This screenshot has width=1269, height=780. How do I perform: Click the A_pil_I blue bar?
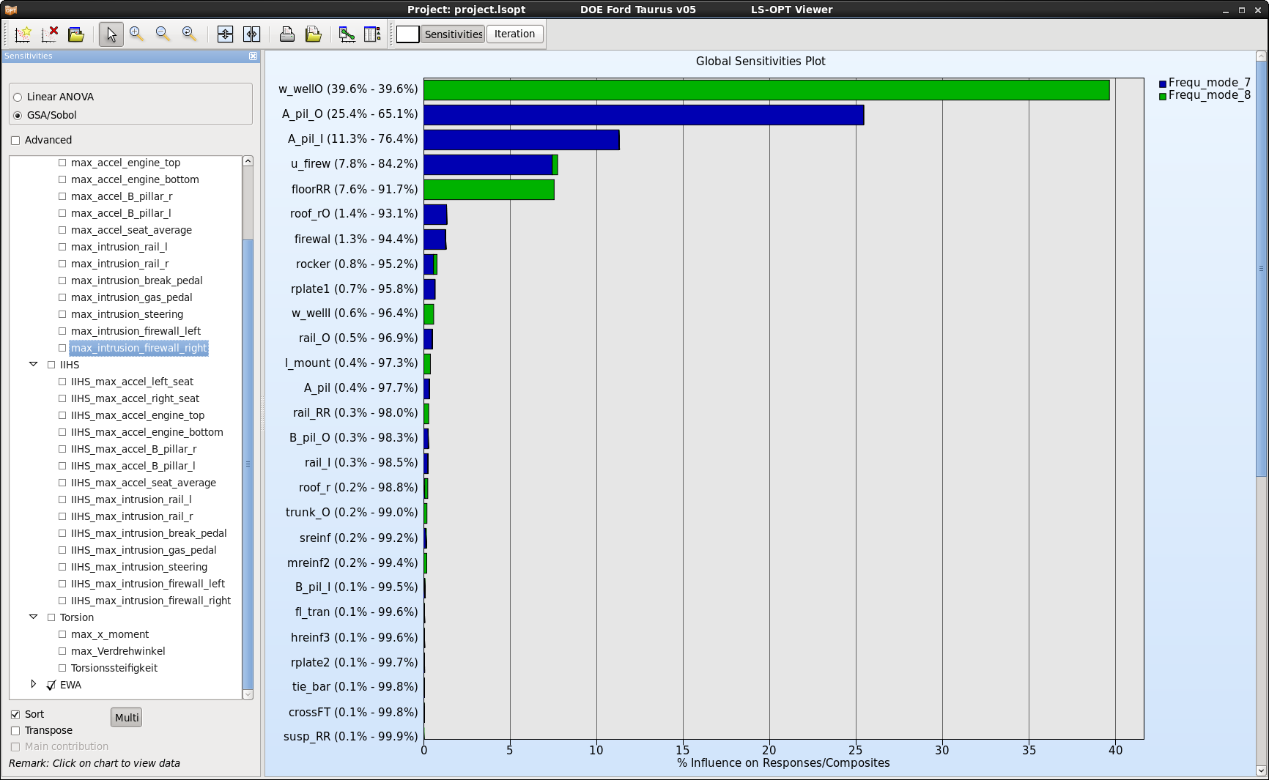[522, 140]
